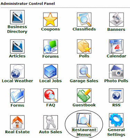130x138 pixels.
Task: Select the Banners icon
Action: pos(116,19)
